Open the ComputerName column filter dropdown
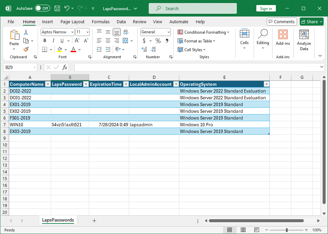Viewport: 328px width, 234px height. (x=47, y=84)
